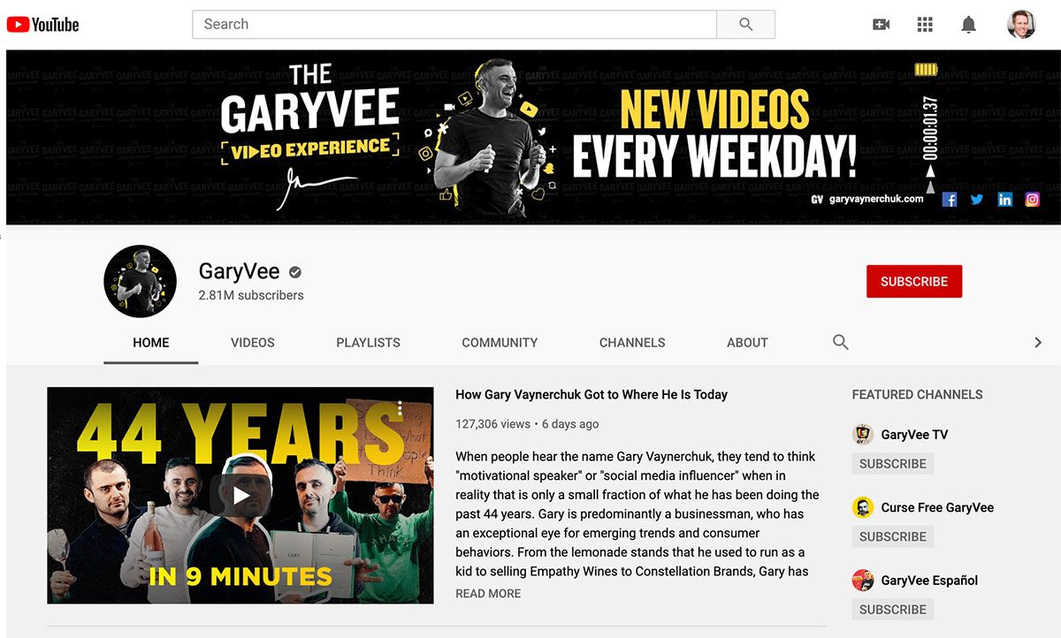Select the HOME tab
This screenshot has width=1061, height=638.
click(151, 342)
